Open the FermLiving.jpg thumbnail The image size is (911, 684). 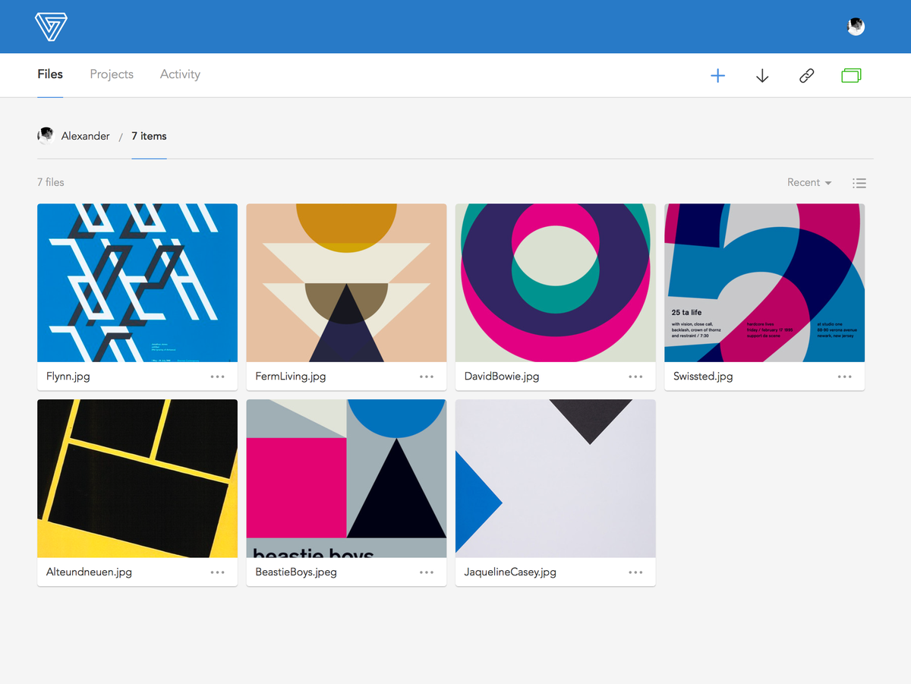pos(346,282)
